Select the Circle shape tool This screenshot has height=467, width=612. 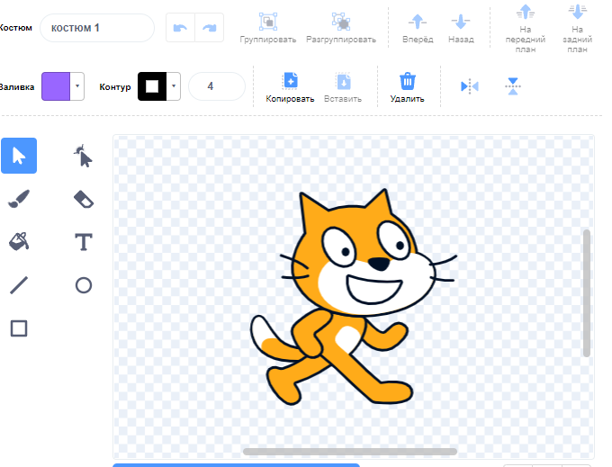tap(83, 285)
